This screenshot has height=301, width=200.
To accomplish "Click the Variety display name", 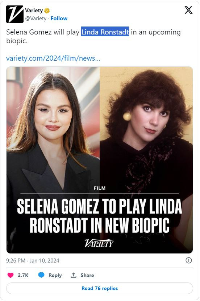I will pos(34,11).
